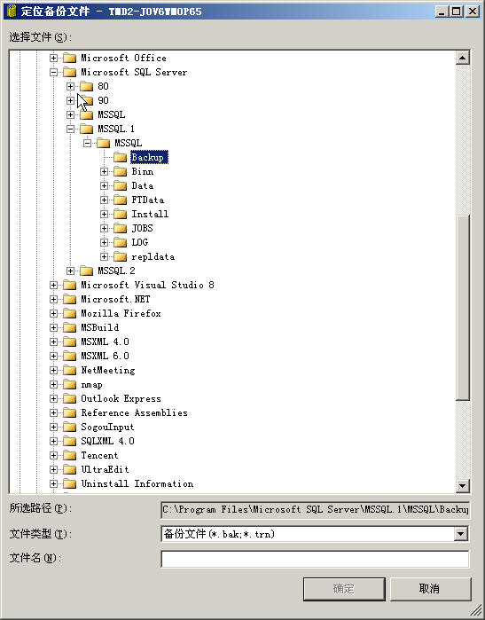Select the Outlook Express label
The width and height of the screenshot is (485, 620).
(x=121, y=398)
